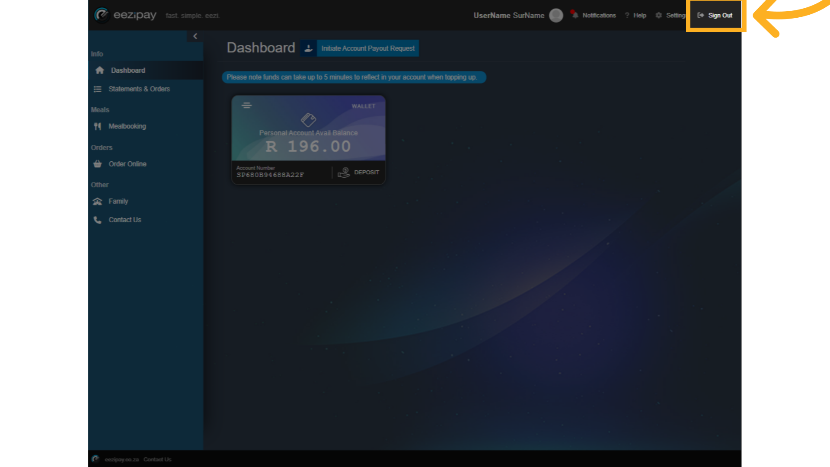Screen dimensions: 830x467
Task: Collapse the sidebar with the chevron
Action: click(x=195, y=36)
